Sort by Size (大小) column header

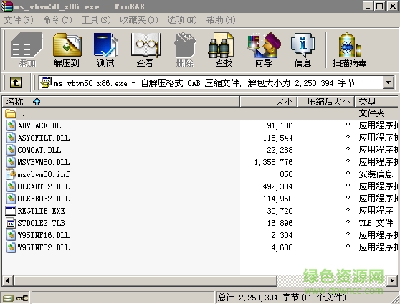[269, 102]
